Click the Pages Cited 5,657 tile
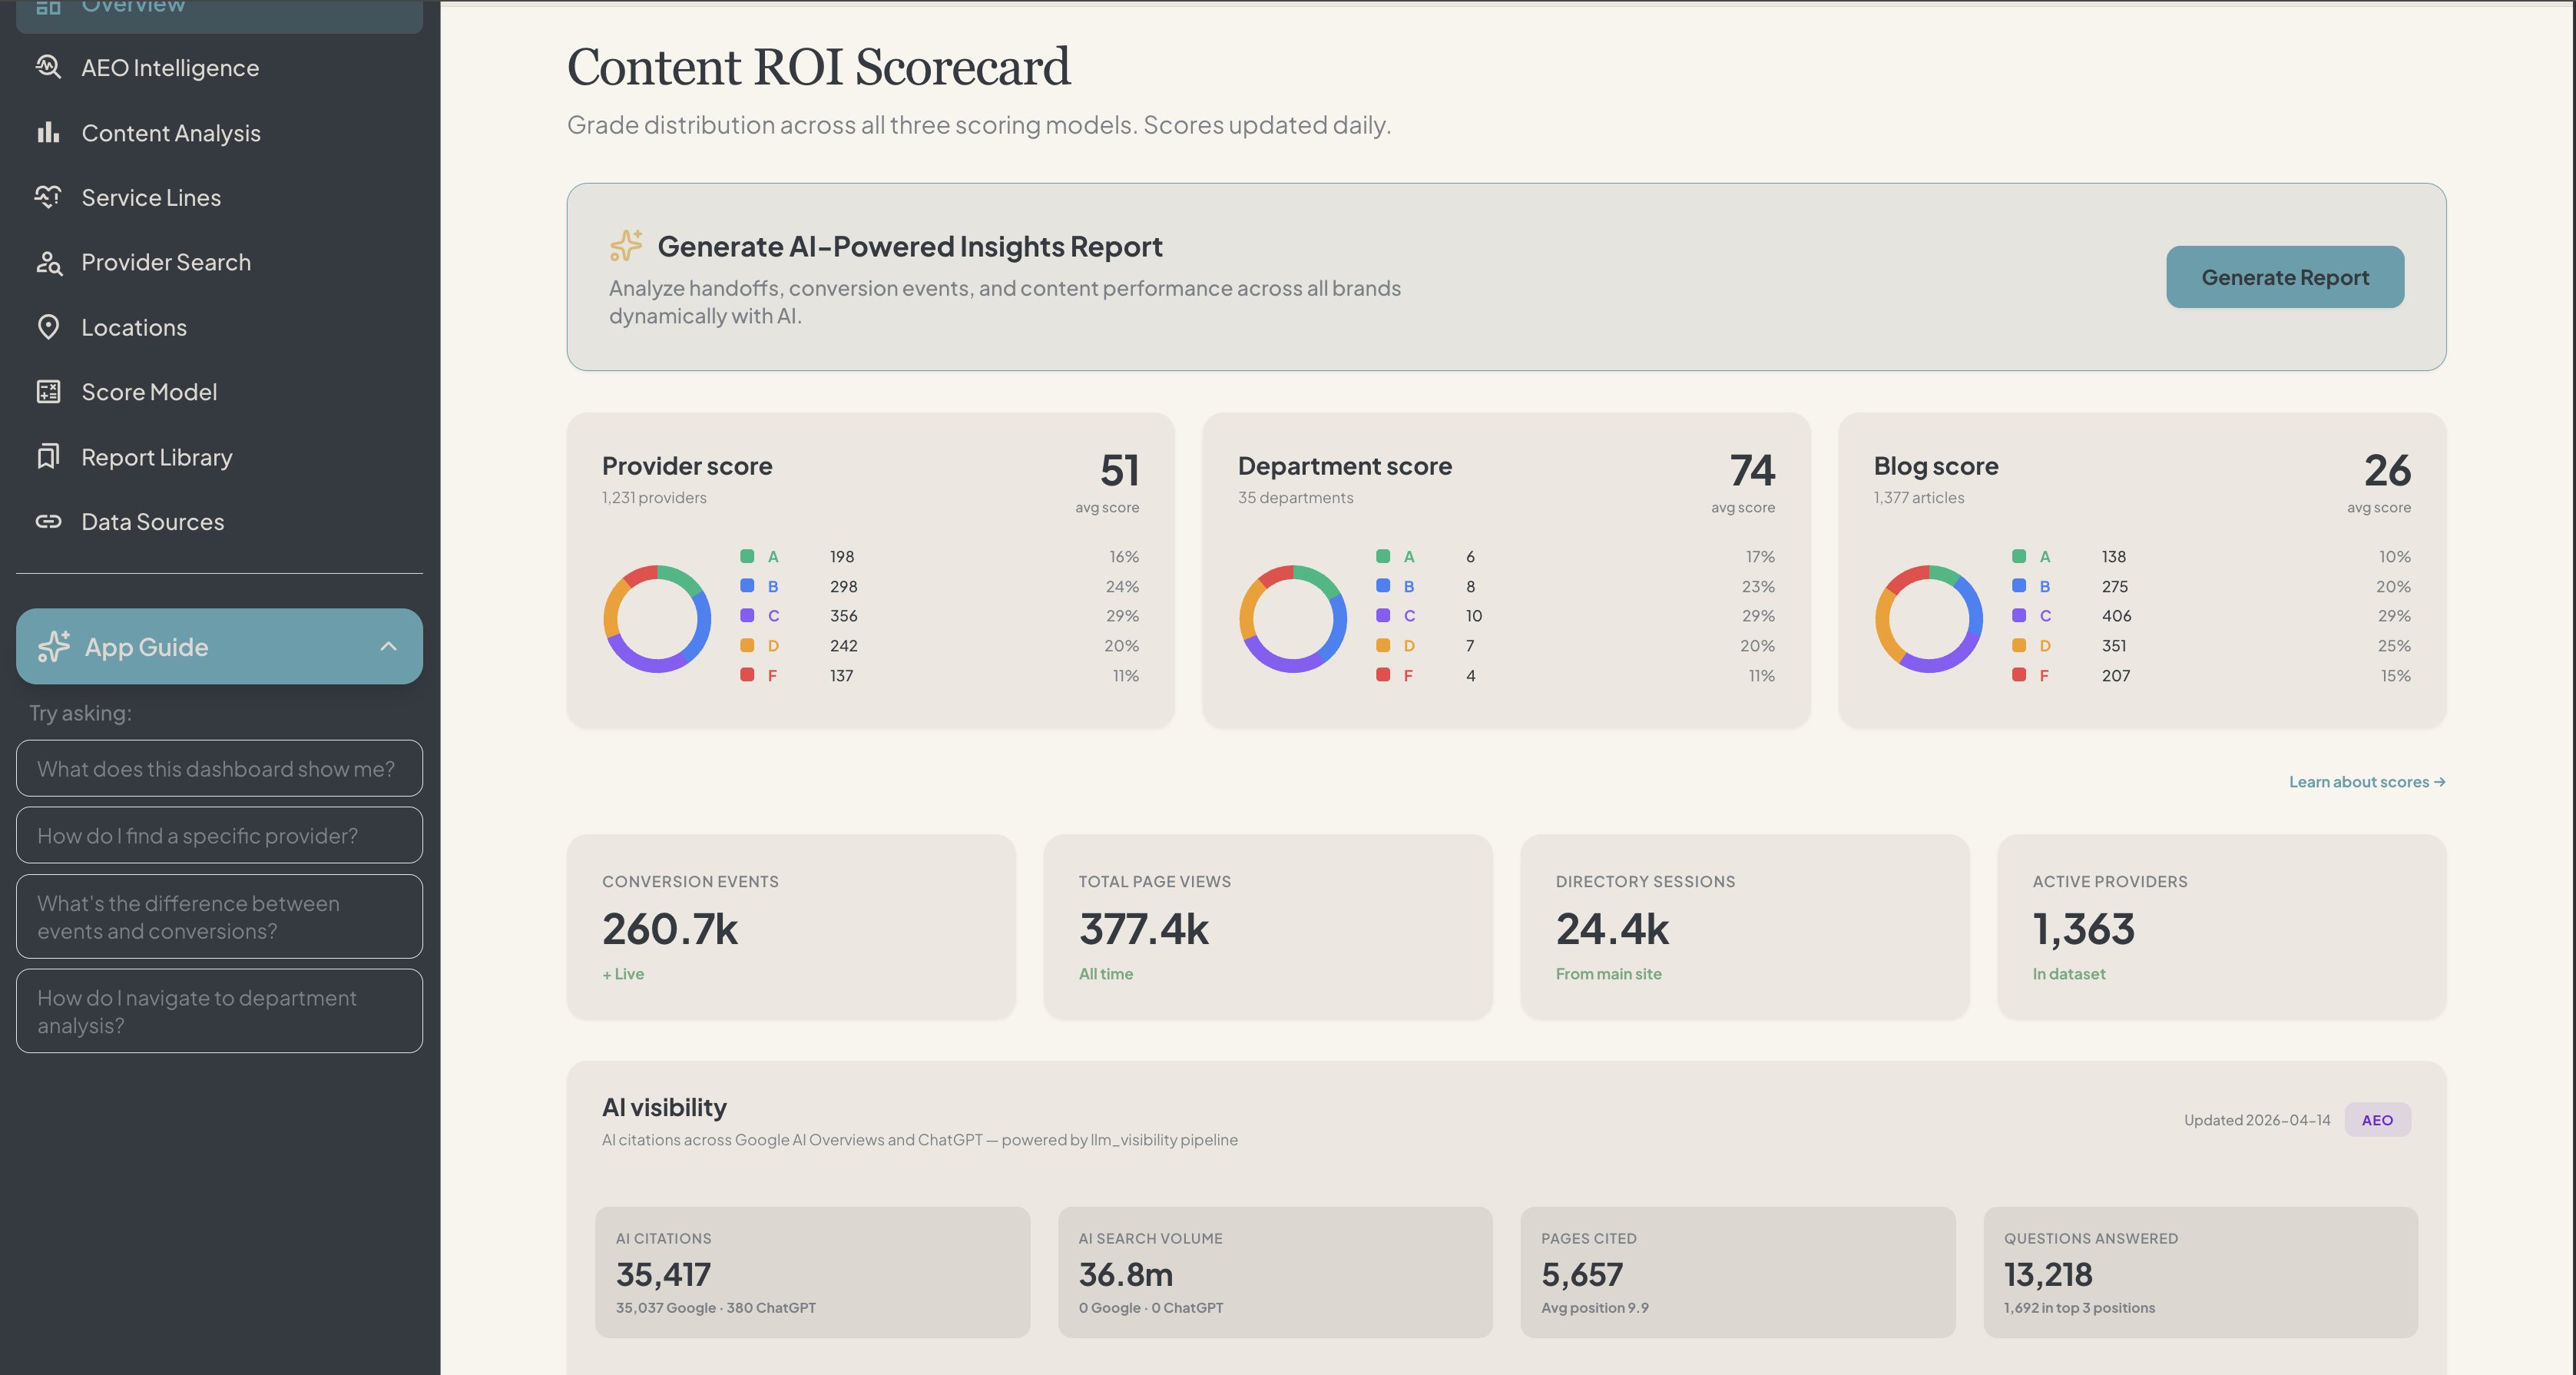The image size is (2576, 1375). [x=1738, y=1272]
